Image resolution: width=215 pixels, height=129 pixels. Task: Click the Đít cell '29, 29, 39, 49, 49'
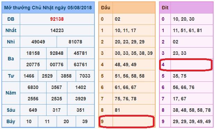click(192, 121)
